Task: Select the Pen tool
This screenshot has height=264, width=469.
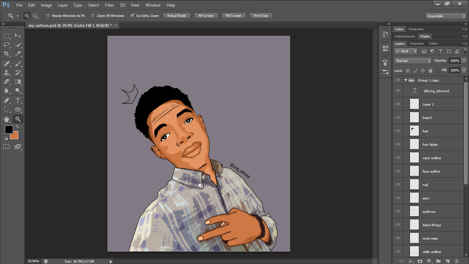Action: click(7, 100)
